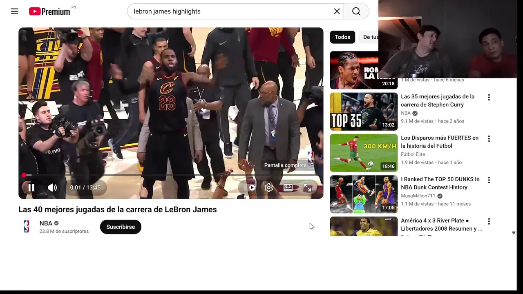The height and width of the screenshot is (294, 523).
Task: Click the webcam overlay video
Action: [x=447, y=39]
